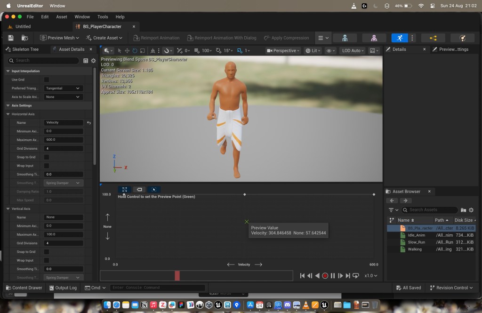Select Slow_Run in the Asset Browser
The image size is (482, 313).
[416, 242]
